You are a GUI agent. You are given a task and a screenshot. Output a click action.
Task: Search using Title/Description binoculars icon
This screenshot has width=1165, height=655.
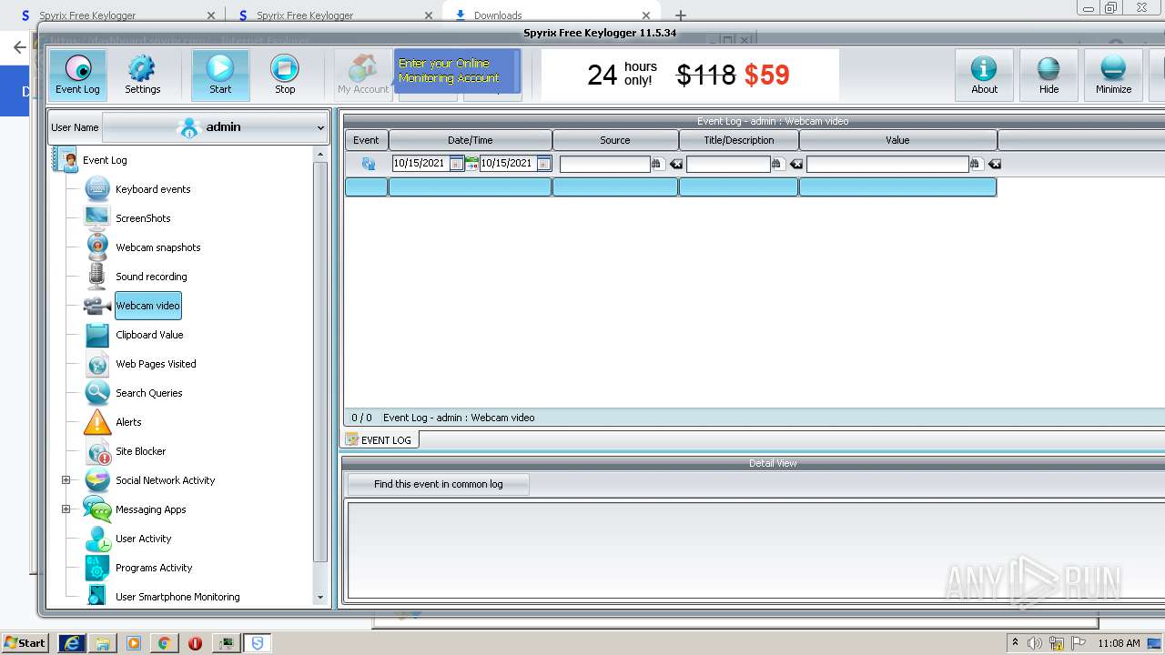pos(777,164)
